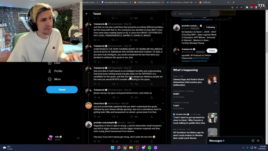Follow Trainwreck in the relevant people panel
Image resolution: width=268 pixels, height=151 pixels.
click(212, 50)
